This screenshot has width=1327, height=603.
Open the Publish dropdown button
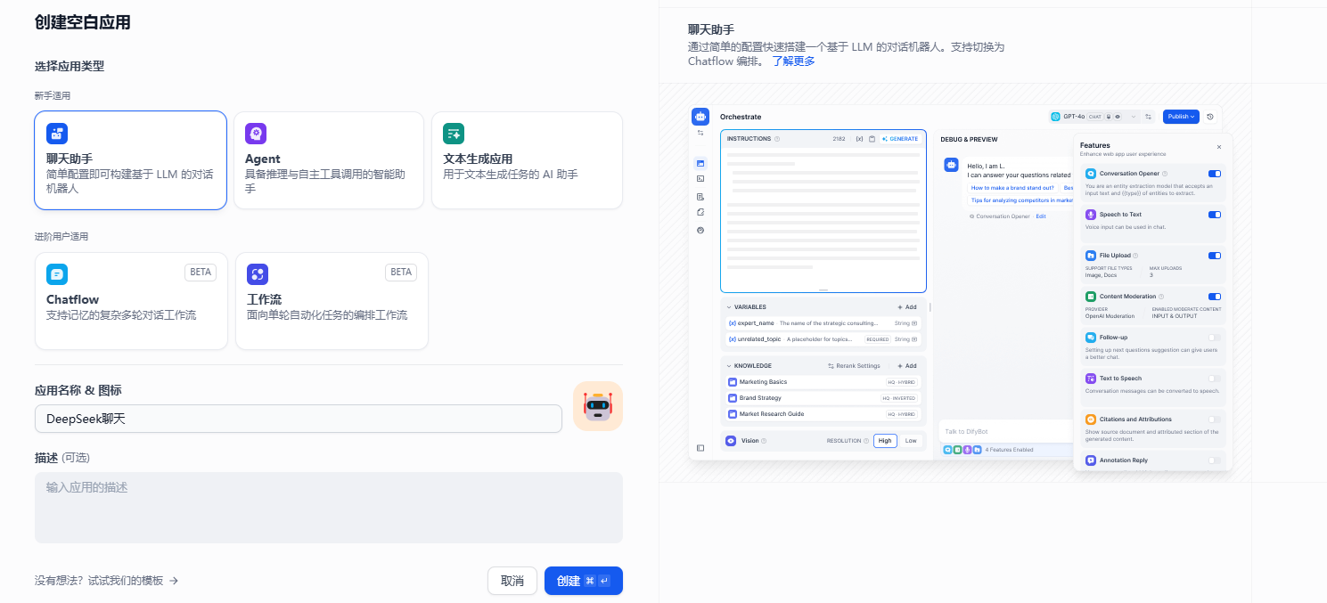pos(1182,117)
